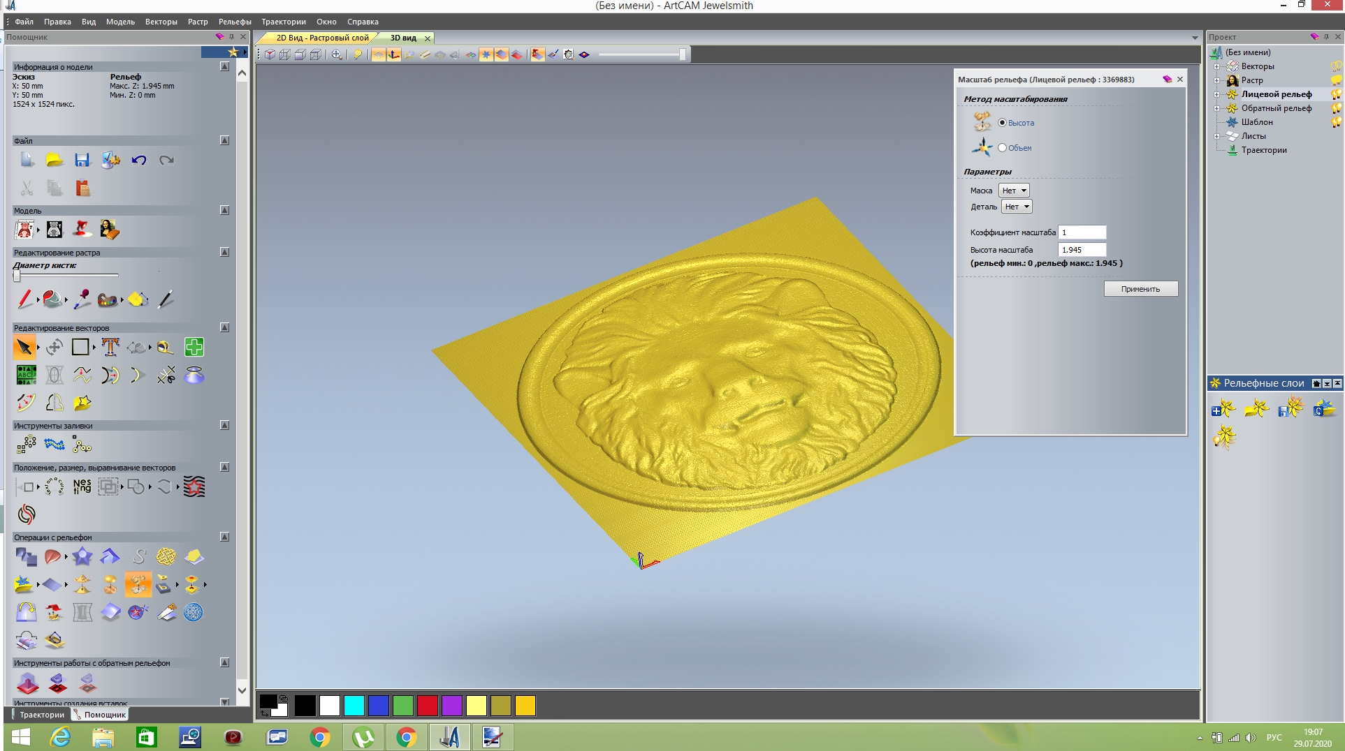Pick the purple color swatch
The height and width of the screenshot is (751, 1345).
452,706
